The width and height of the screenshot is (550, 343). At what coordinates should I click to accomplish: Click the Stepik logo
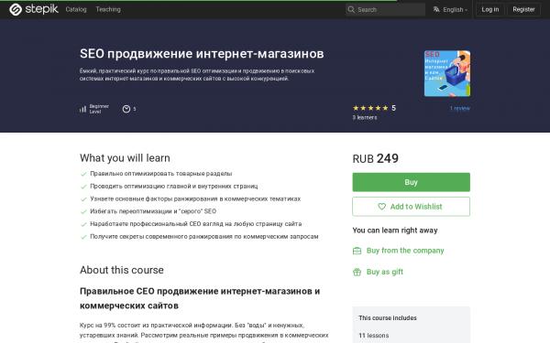[34, 9]
